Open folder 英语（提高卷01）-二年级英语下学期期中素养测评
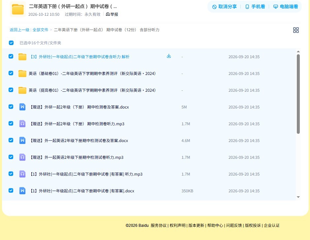 (92, 90)
